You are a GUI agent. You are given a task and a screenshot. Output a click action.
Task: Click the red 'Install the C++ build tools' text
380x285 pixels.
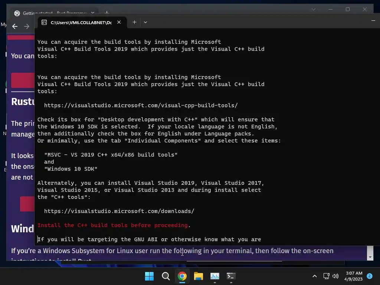[x=112, y=225]
